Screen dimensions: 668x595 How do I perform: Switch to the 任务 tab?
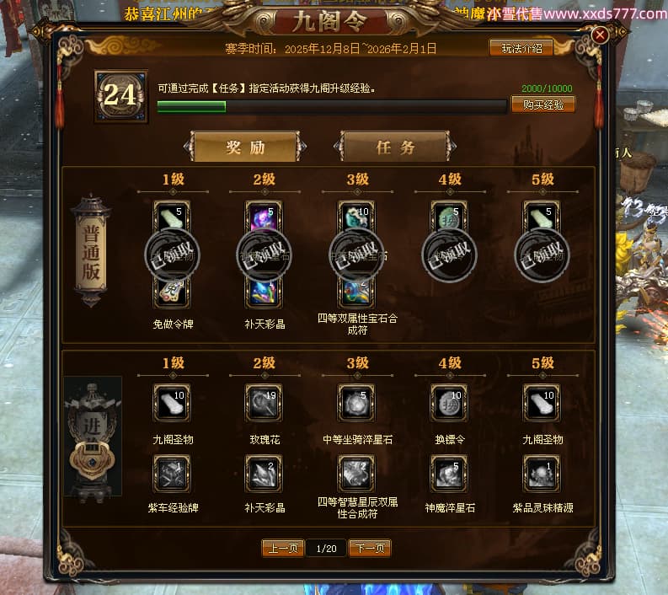pyautogui.click(x=395, y=147)
